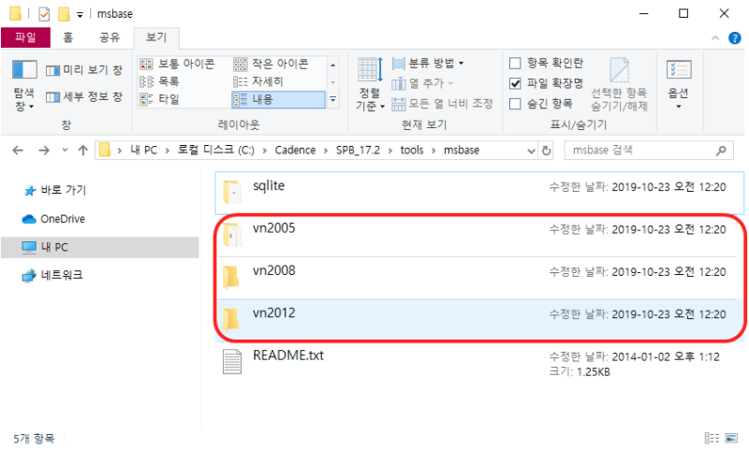Open the 옵션 options button

pyautogui.click(x=678, y=85)
